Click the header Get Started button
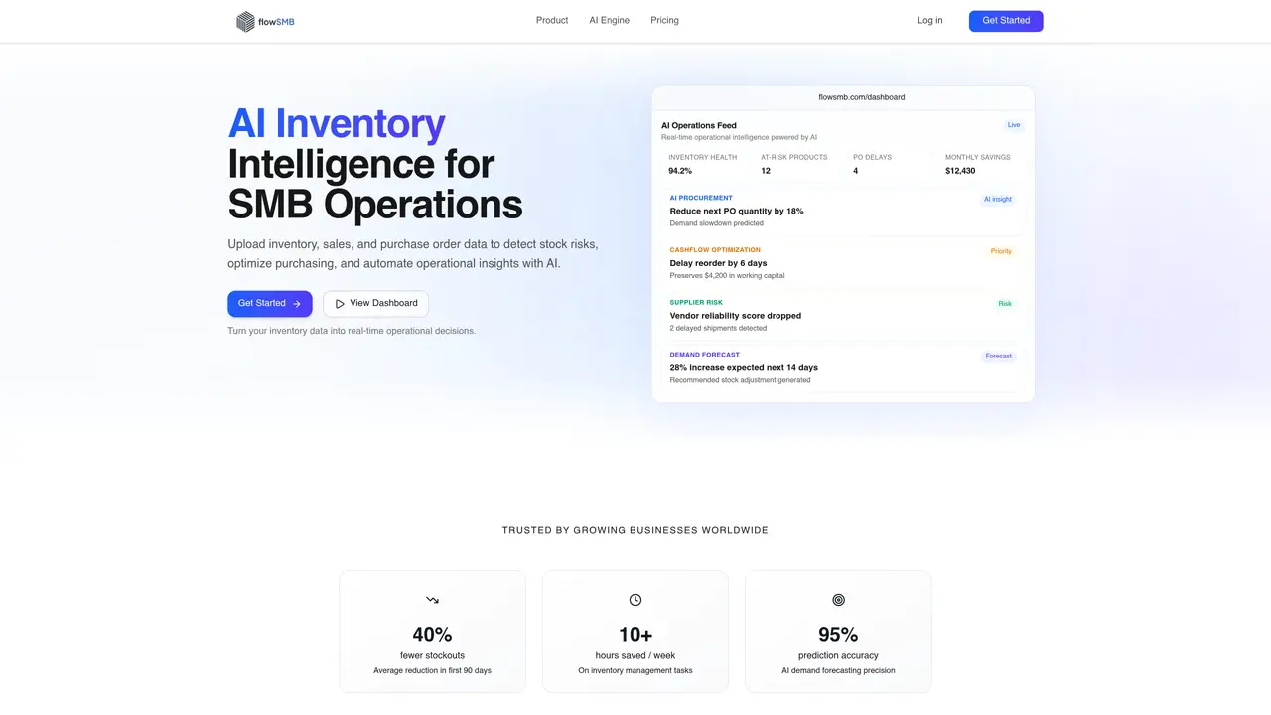1271x715 pixels. [1006, 21]
